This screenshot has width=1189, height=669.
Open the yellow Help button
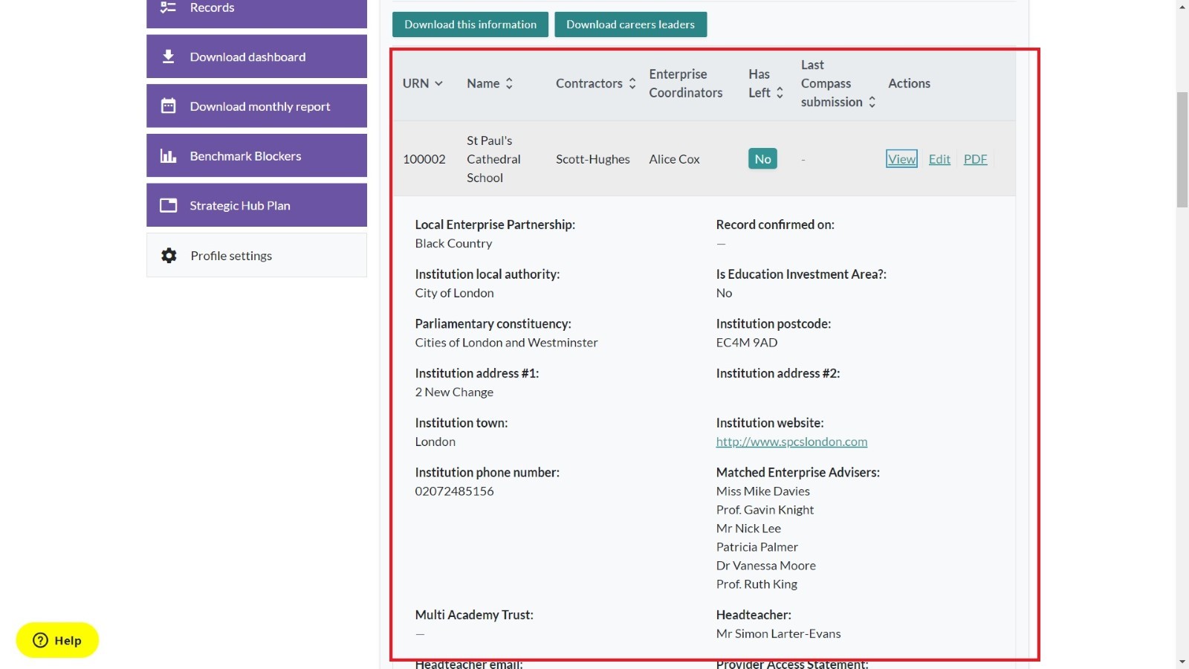click(57, 640)
